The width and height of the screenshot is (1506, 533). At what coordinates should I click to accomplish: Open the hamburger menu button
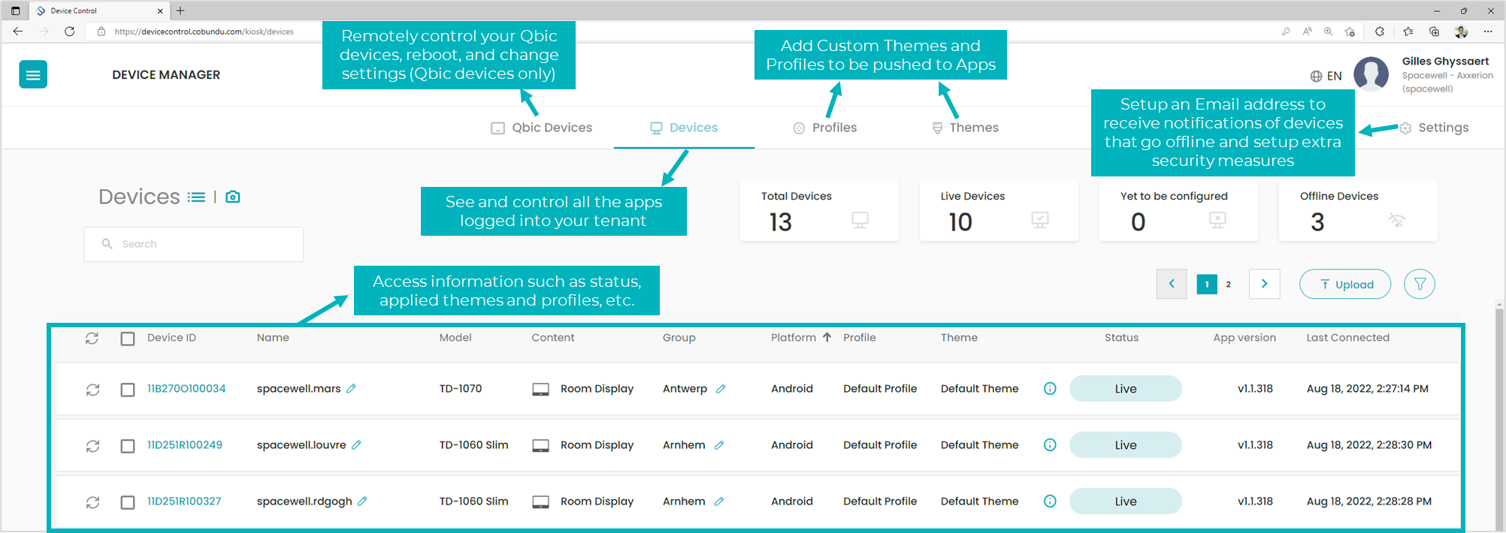click(x=33, y=74)
